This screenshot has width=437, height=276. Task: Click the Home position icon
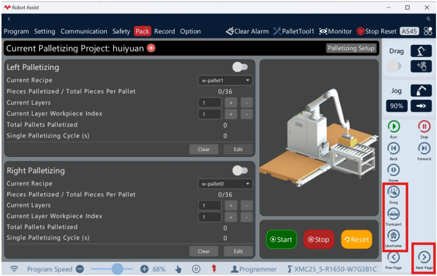(x=394, y=170)
